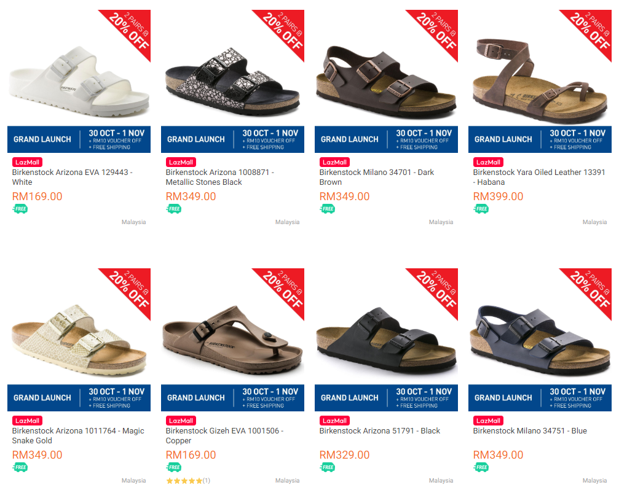This screenshot has width=619, height=501.
Task: Open Birkenstock Gizeh EVA 1001506 Copper link
Action: 224,435
